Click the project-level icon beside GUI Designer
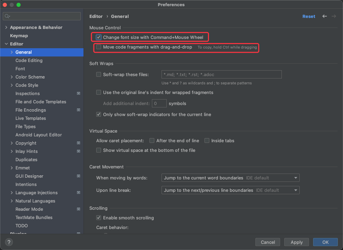343x250 pixels. pyautogui.click(x=78, y=176)
